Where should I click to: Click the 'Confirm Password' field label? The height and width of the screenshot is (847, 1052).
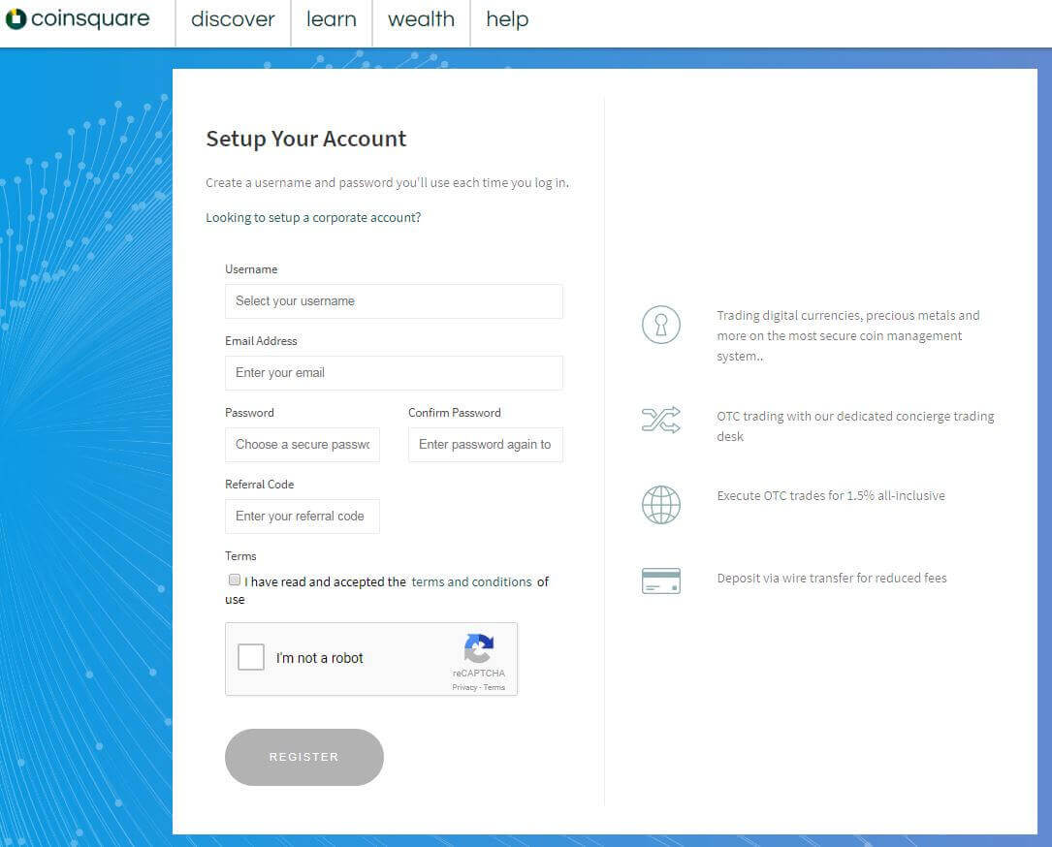pyautogui.click(x=455, y=413)
